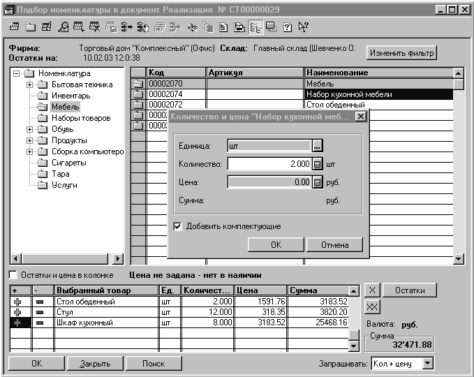Click into the Цена input field
Image resolution: width=474 pixels, height=377 pixels.
pyautogui.click(x=269, y=182)
